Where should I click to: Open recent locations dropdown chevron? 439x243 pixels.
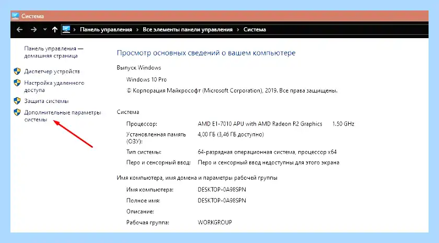pos(45,29)
